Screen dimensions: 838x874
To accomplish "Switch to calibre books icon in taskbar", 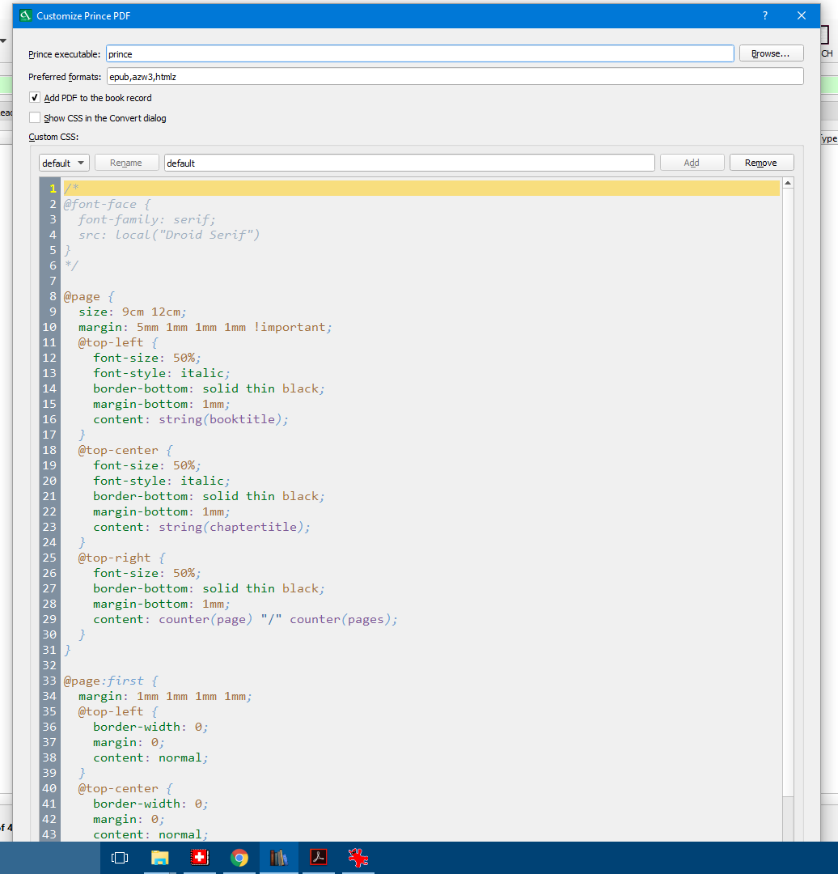I will pyautogui.click(x=279, y=858).
